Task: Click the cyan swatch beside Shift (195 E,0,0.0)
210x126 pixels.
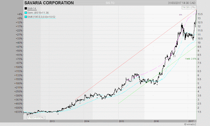Action: (26, 17)
